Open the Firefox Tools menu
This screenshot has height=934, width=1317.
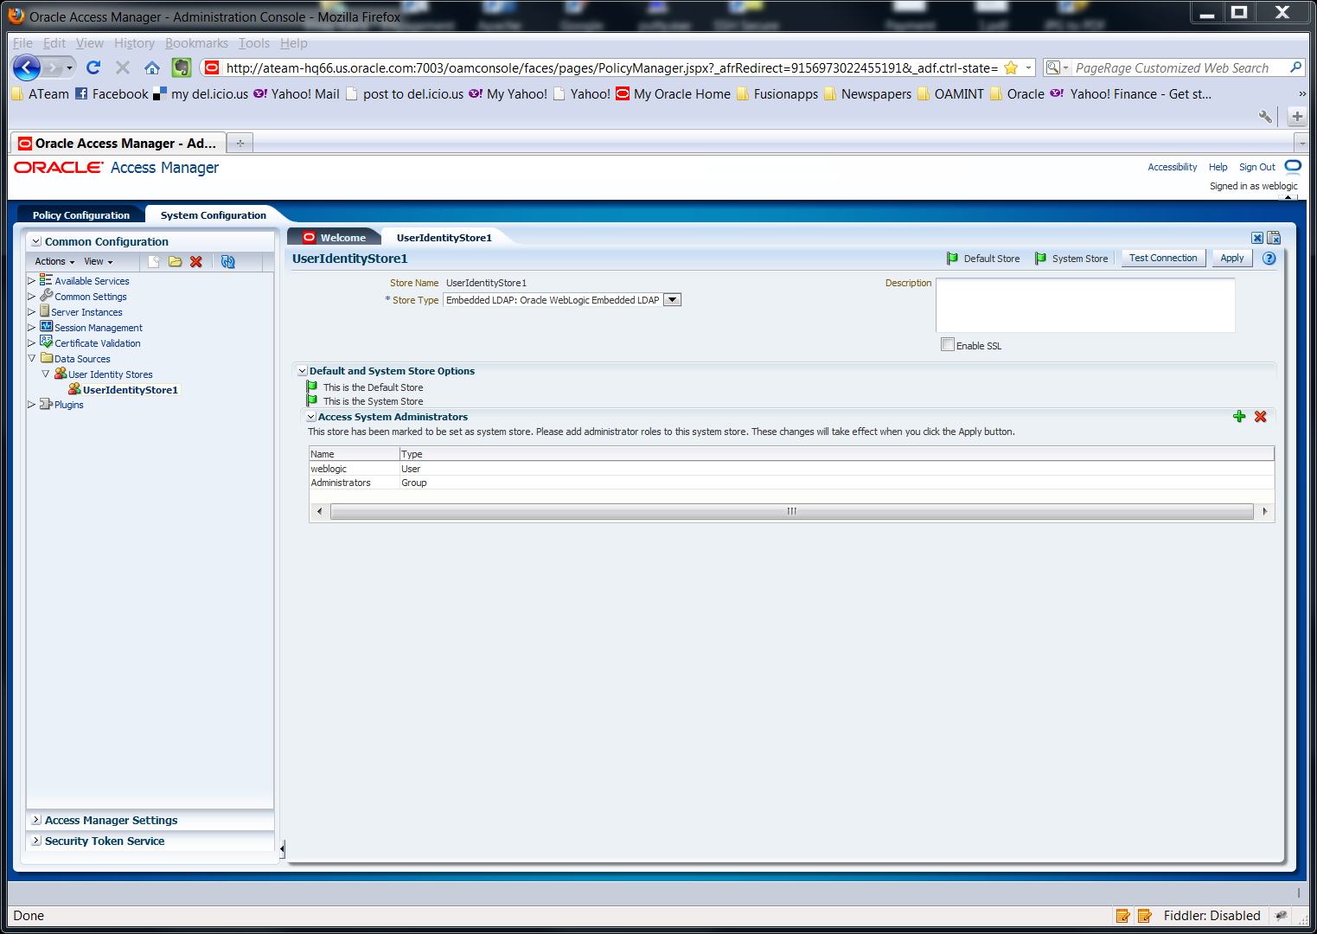[254, 43]
